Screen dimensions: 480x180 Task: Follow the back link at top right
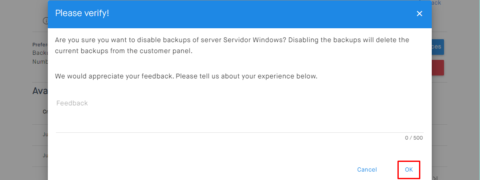pyautogui.click(x=436, y=3)
